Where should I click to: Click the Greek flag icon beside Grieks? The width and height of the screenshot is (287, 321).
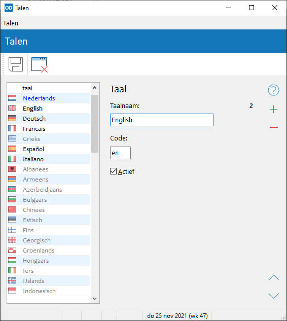[12, 138]
